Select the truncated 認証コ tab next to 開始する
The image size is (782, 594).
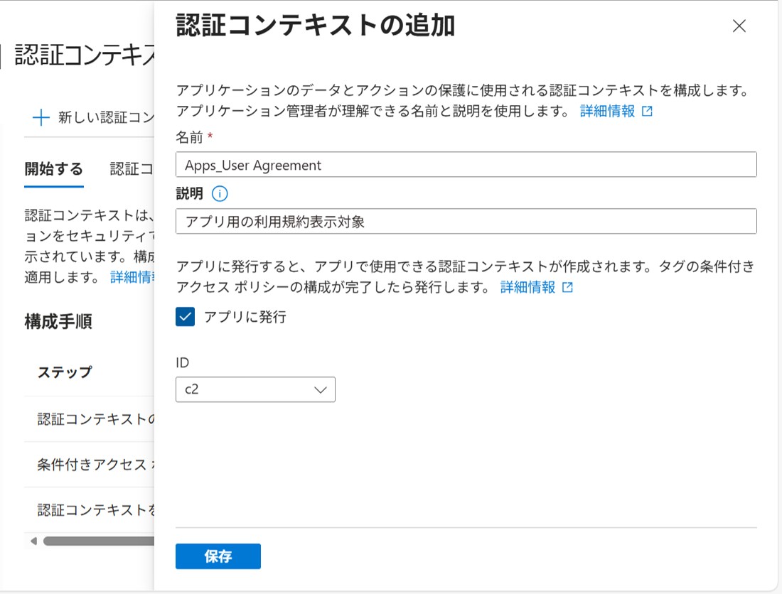(132, 169)
